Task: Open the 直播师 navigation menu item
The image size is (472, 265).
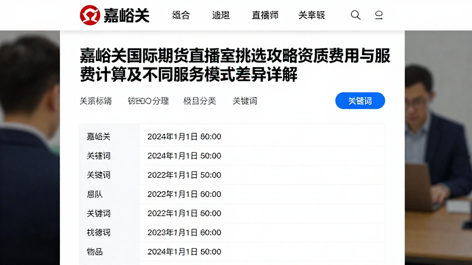Action: (x=265, y=15)
